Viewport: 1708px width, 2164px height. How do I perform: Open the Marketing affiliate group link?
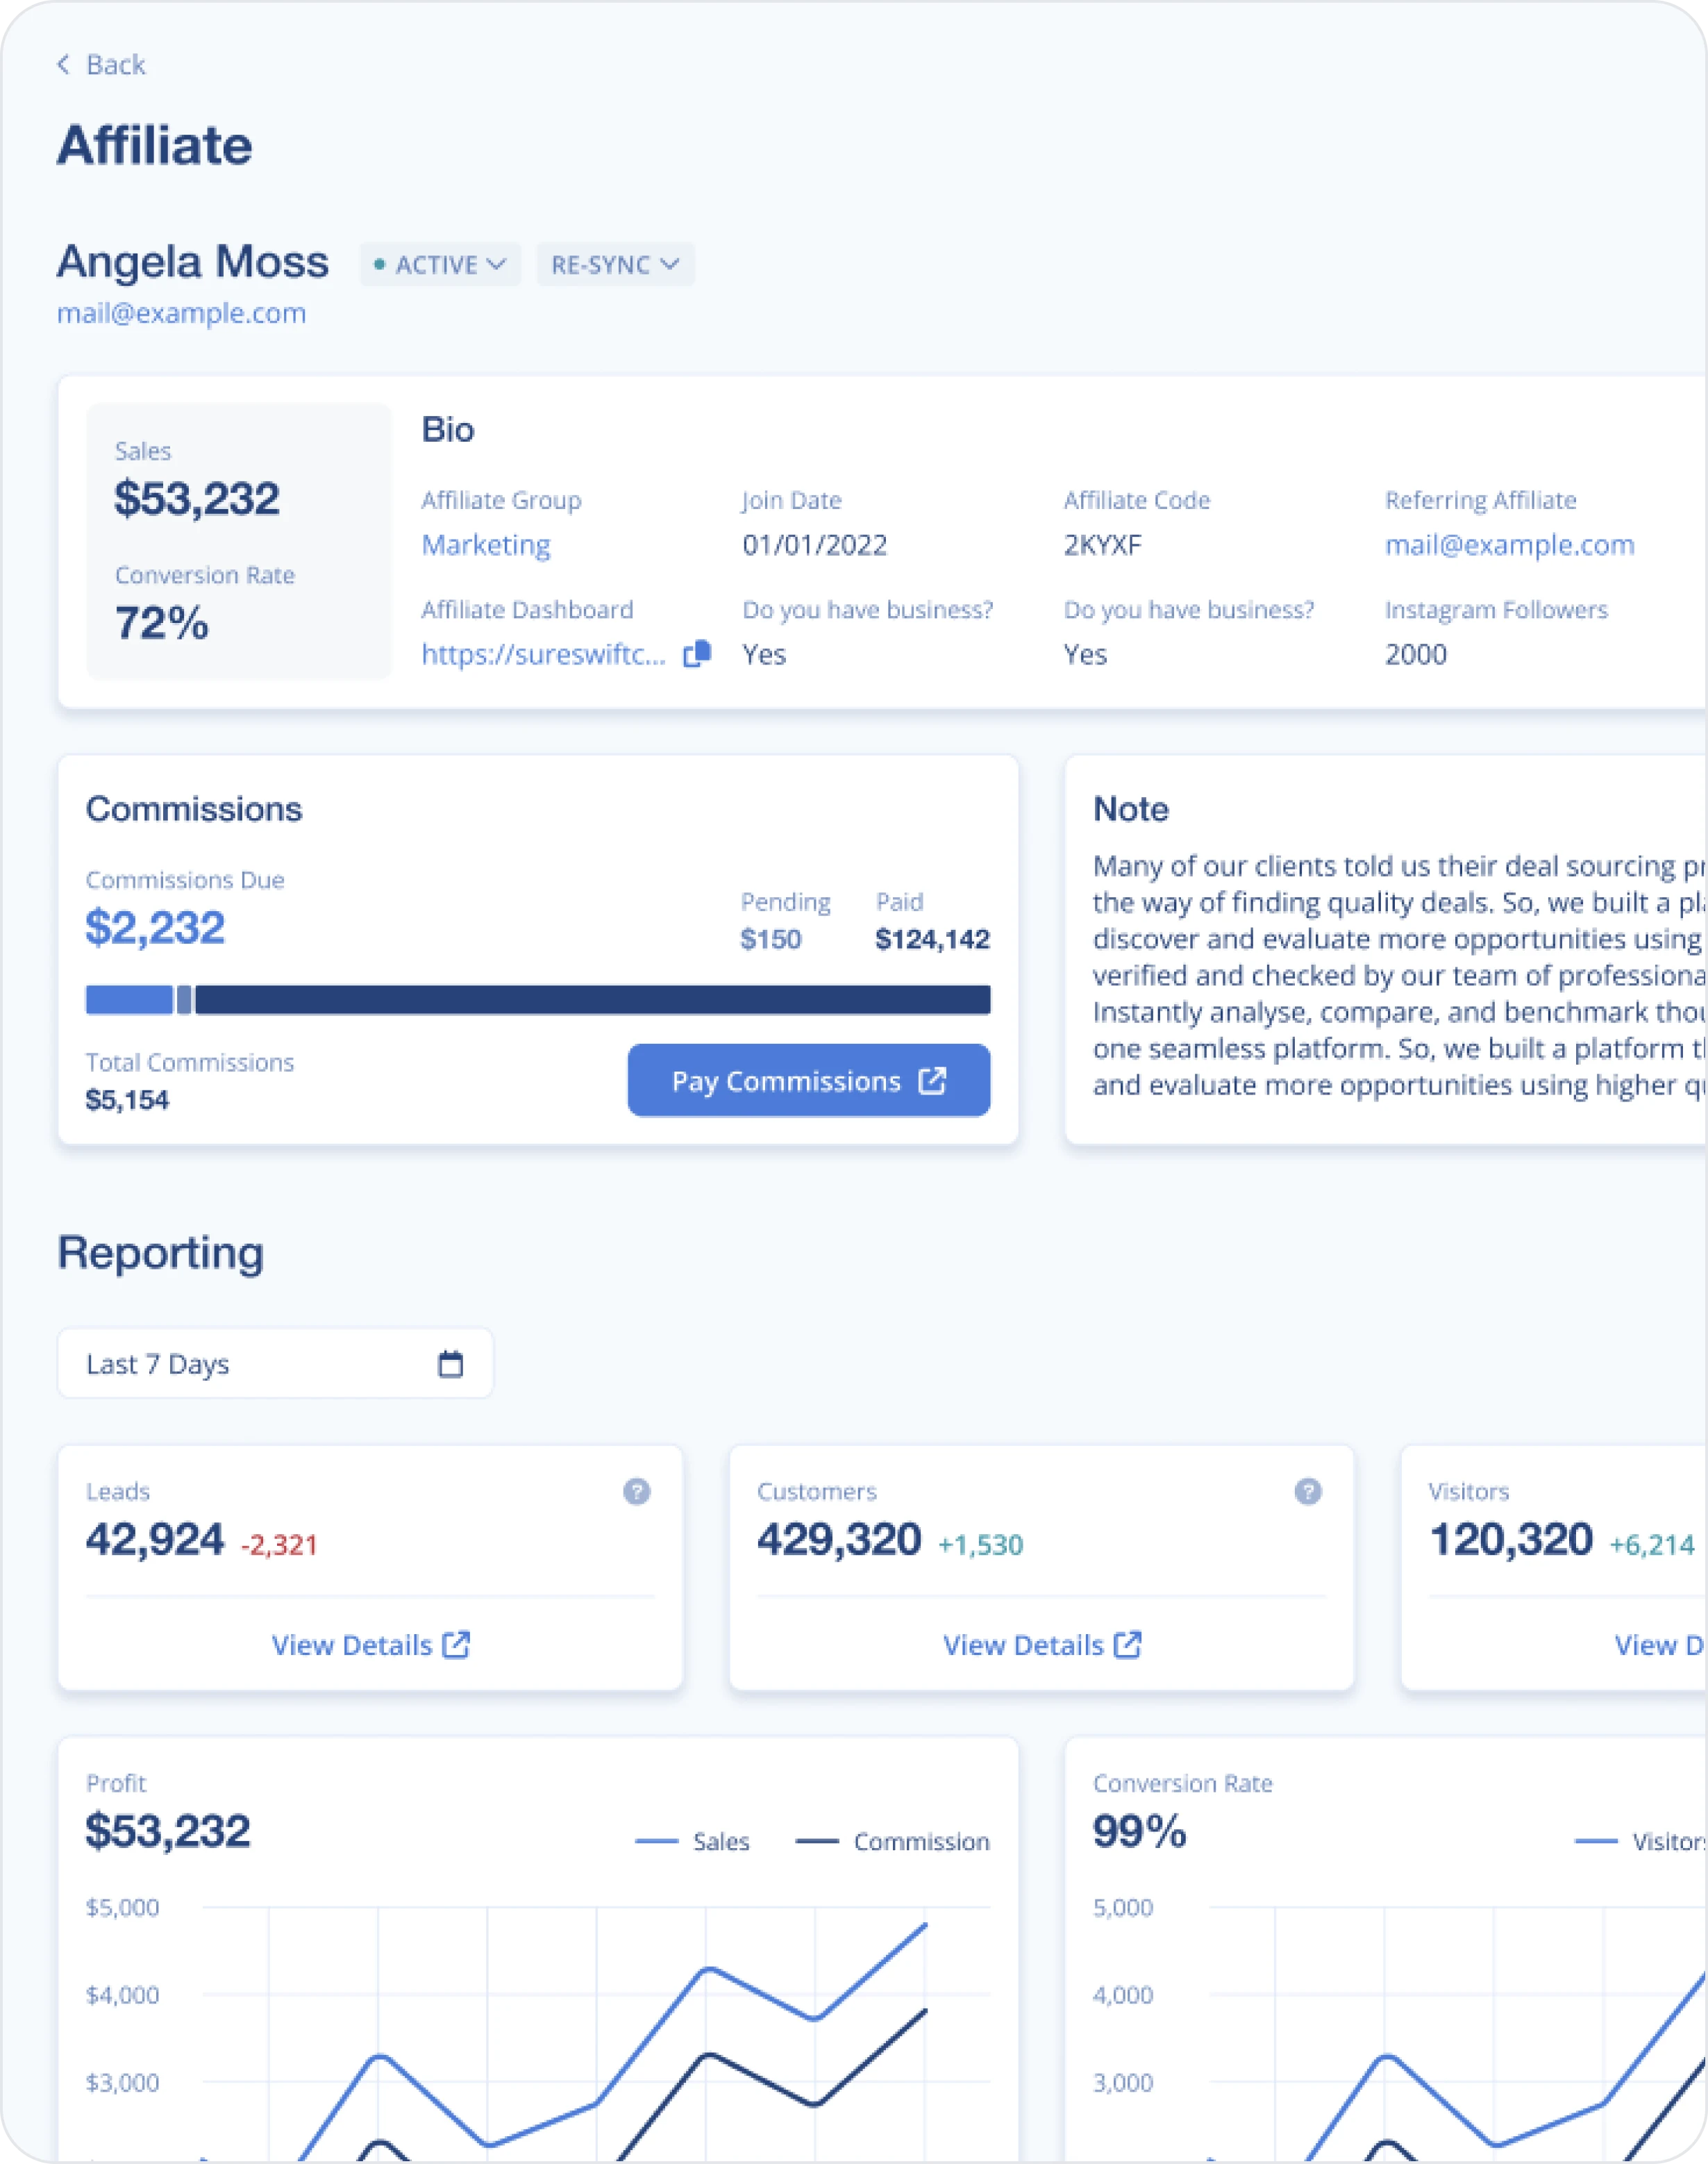[x=486, y=545]
